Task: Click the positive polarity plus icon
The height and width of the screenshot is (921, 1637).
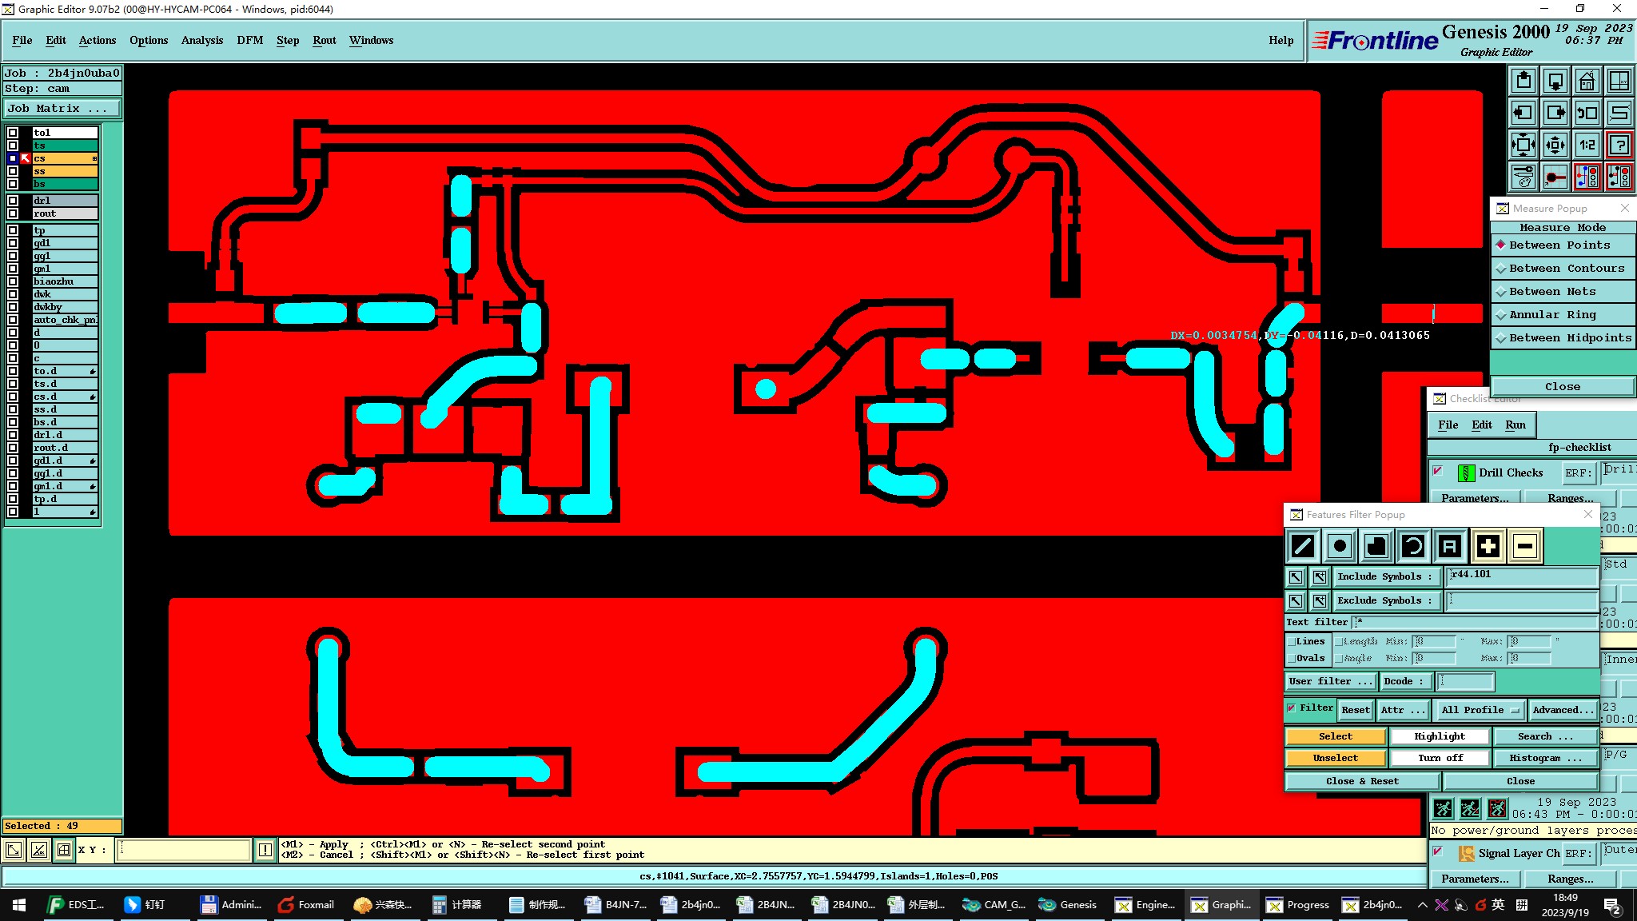Action: [1488, 546]
